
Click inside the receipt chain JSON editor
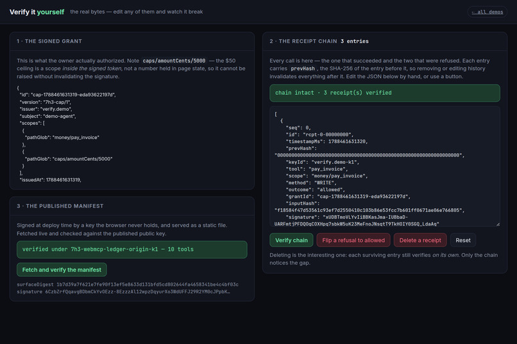click(384, 167)
